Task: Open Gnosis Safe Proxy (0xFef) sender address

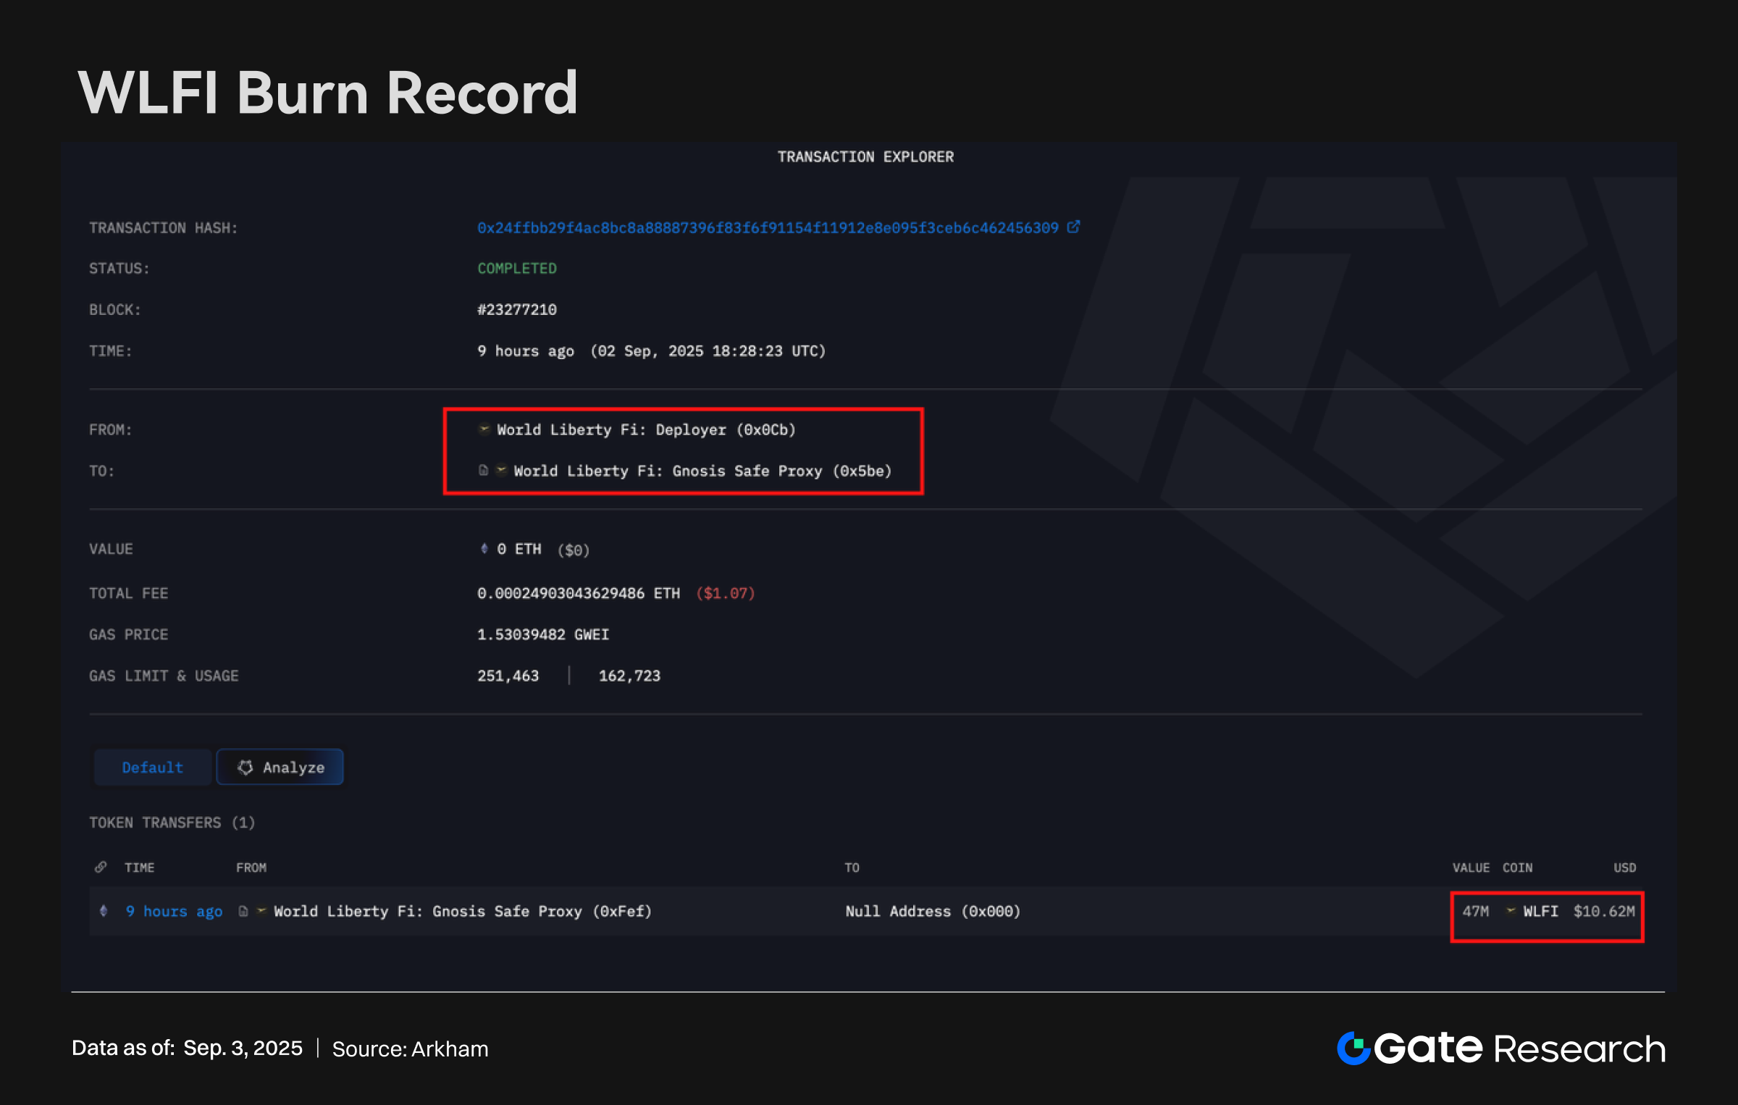Action: coord(462,911)
